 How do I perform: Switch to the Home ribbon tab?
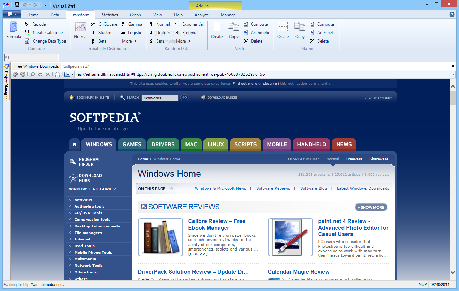33,15
